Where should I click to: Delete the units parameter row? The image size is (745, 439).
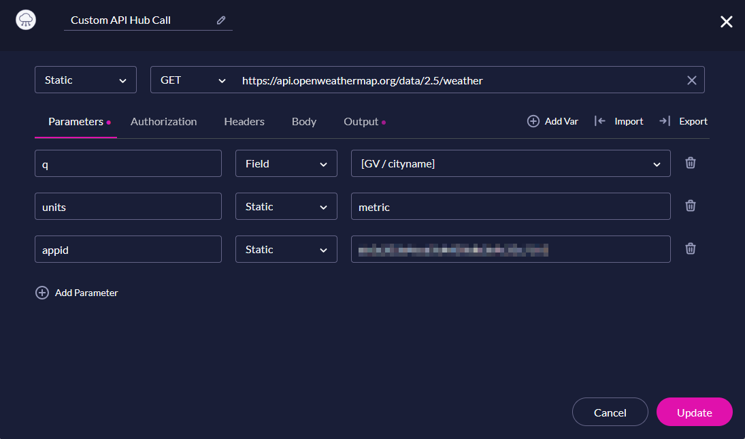coord(690,206)
